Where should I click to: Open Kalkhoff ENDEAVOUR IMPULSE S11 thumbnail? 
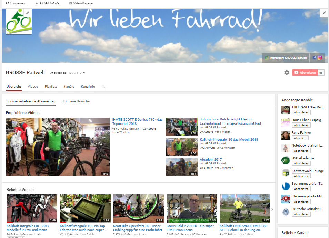point(245,208)
